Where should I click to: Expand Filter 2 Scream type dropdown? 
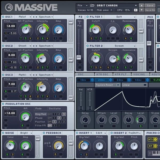click(120, 46)
